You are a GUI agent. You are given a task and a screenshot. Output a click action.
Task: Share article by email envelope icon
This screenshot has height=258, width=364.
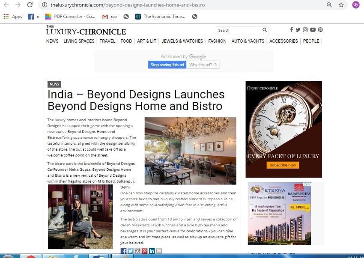tap(159, 251)
